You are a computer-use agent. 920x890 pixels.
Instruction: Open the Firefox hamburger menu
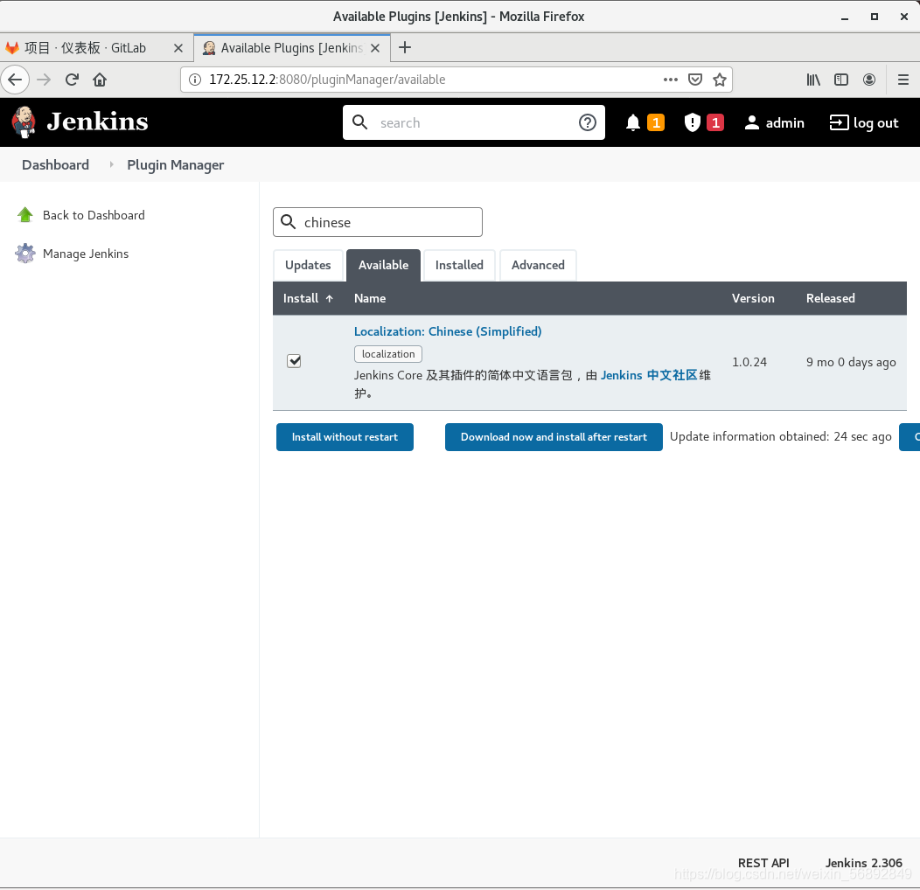tap(903, 80)
